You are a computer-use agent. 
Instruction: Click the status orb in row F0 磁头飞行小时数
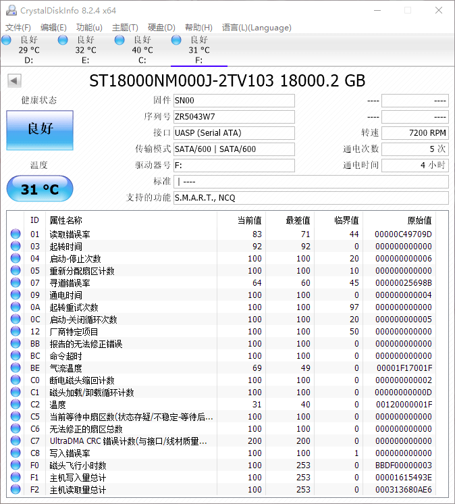pos(16,465)
